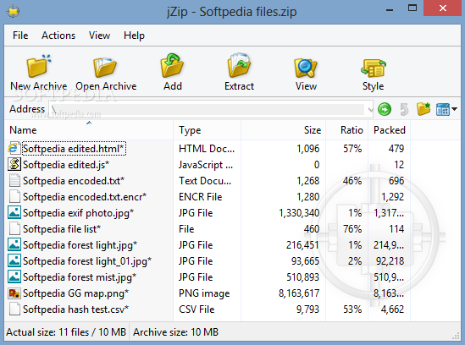Click the image icon of Softpedia forest light.jpg

coord(14,244)
